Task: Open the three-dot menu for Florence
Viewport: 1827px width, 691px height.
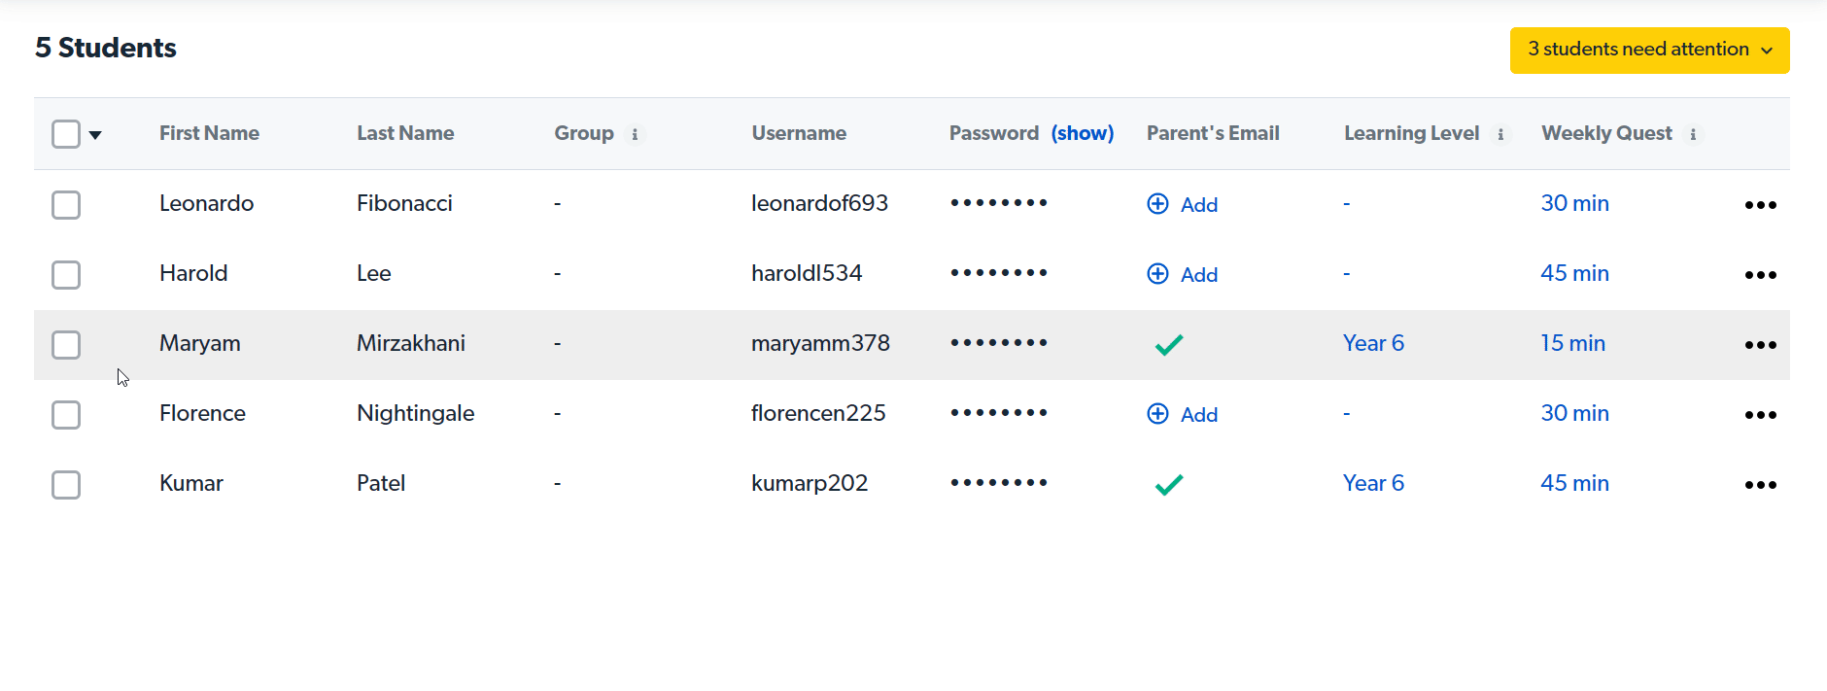Action: click(x=1760, y=415)
